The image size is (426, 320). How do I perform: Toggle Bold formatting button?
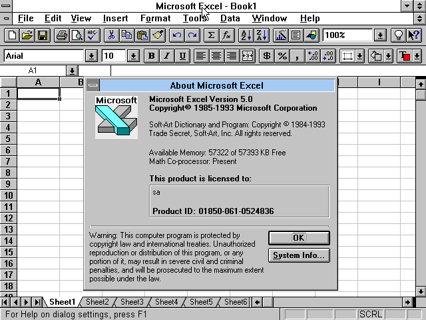[151, 56]
